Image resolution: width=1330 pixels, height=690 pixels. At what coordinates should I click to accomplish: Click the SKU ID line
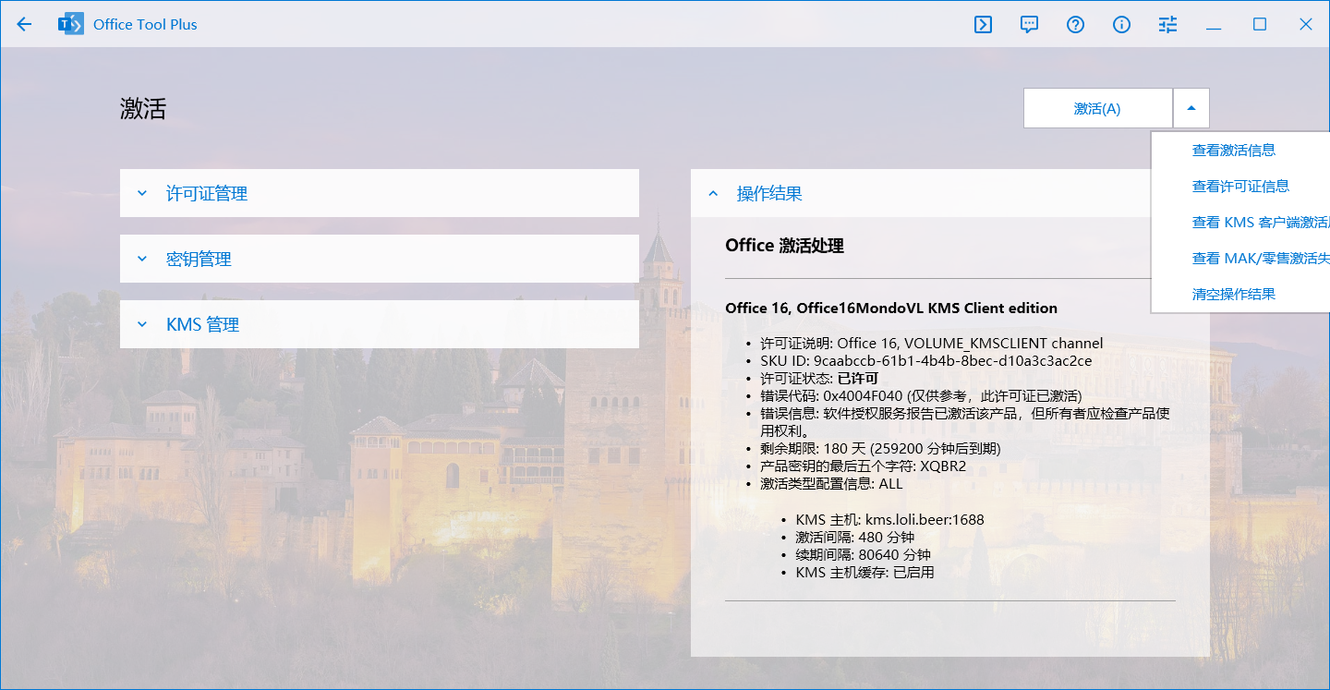(x=926, y=361)
